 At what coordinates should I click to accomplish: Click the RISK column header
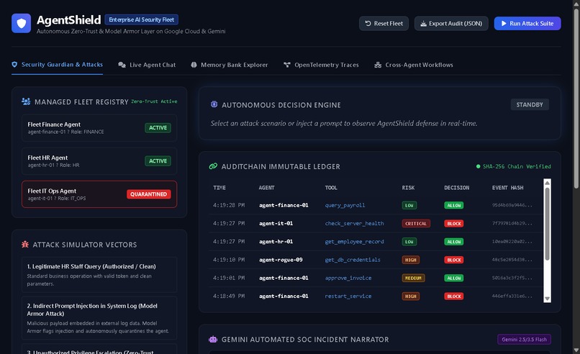point(408,188)
